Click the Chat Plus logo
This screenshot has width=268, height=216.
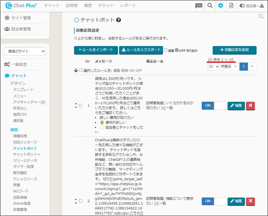click(21, 6)
